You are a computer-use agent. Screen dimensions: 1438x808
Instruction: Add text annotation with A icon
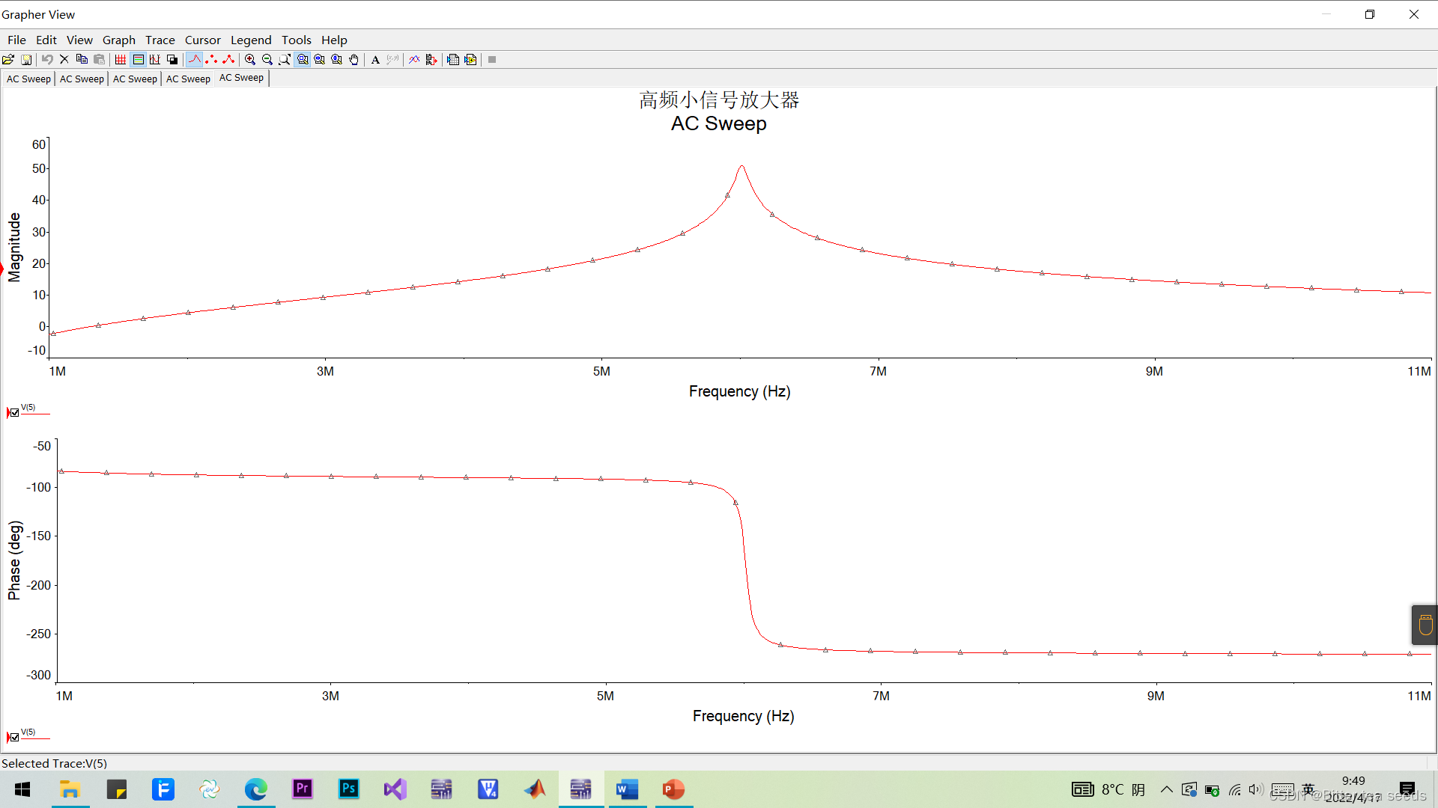click(x=375, y=60)
